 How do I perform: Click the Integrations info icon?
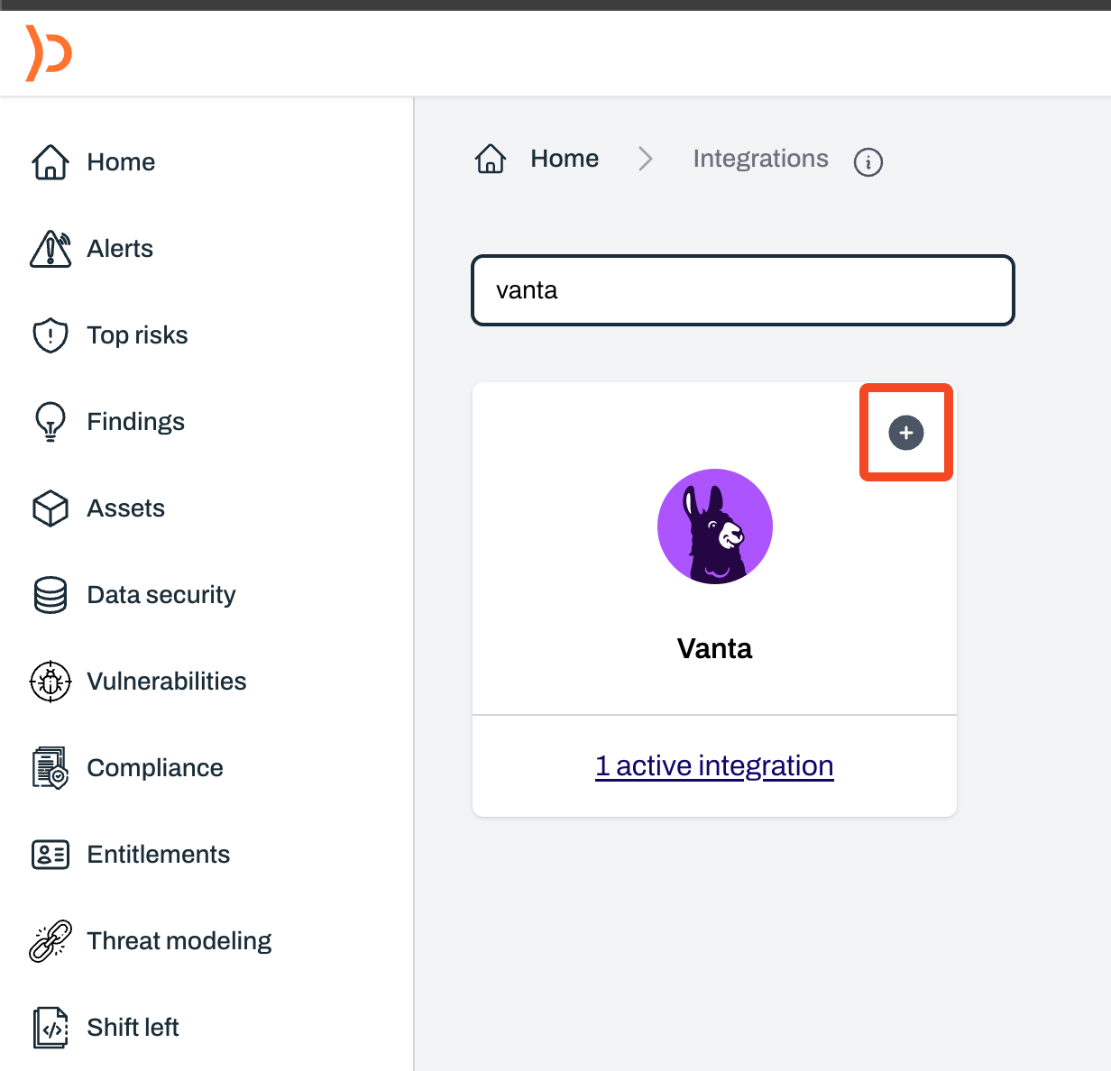(x=868, y=162)
